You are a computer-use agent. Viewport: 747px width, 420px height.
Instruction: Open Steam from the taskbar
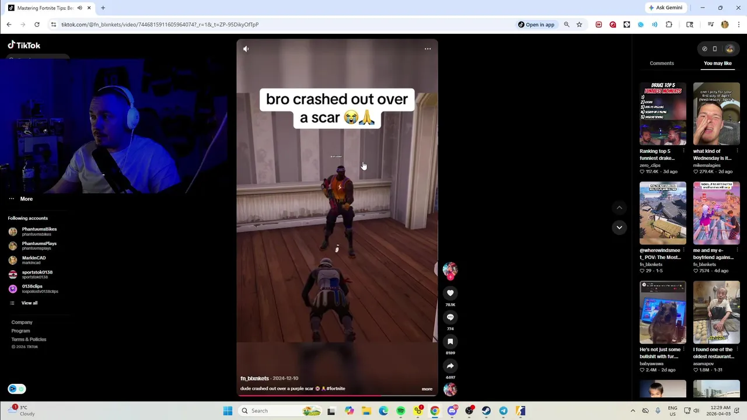[x=486, y=411]
